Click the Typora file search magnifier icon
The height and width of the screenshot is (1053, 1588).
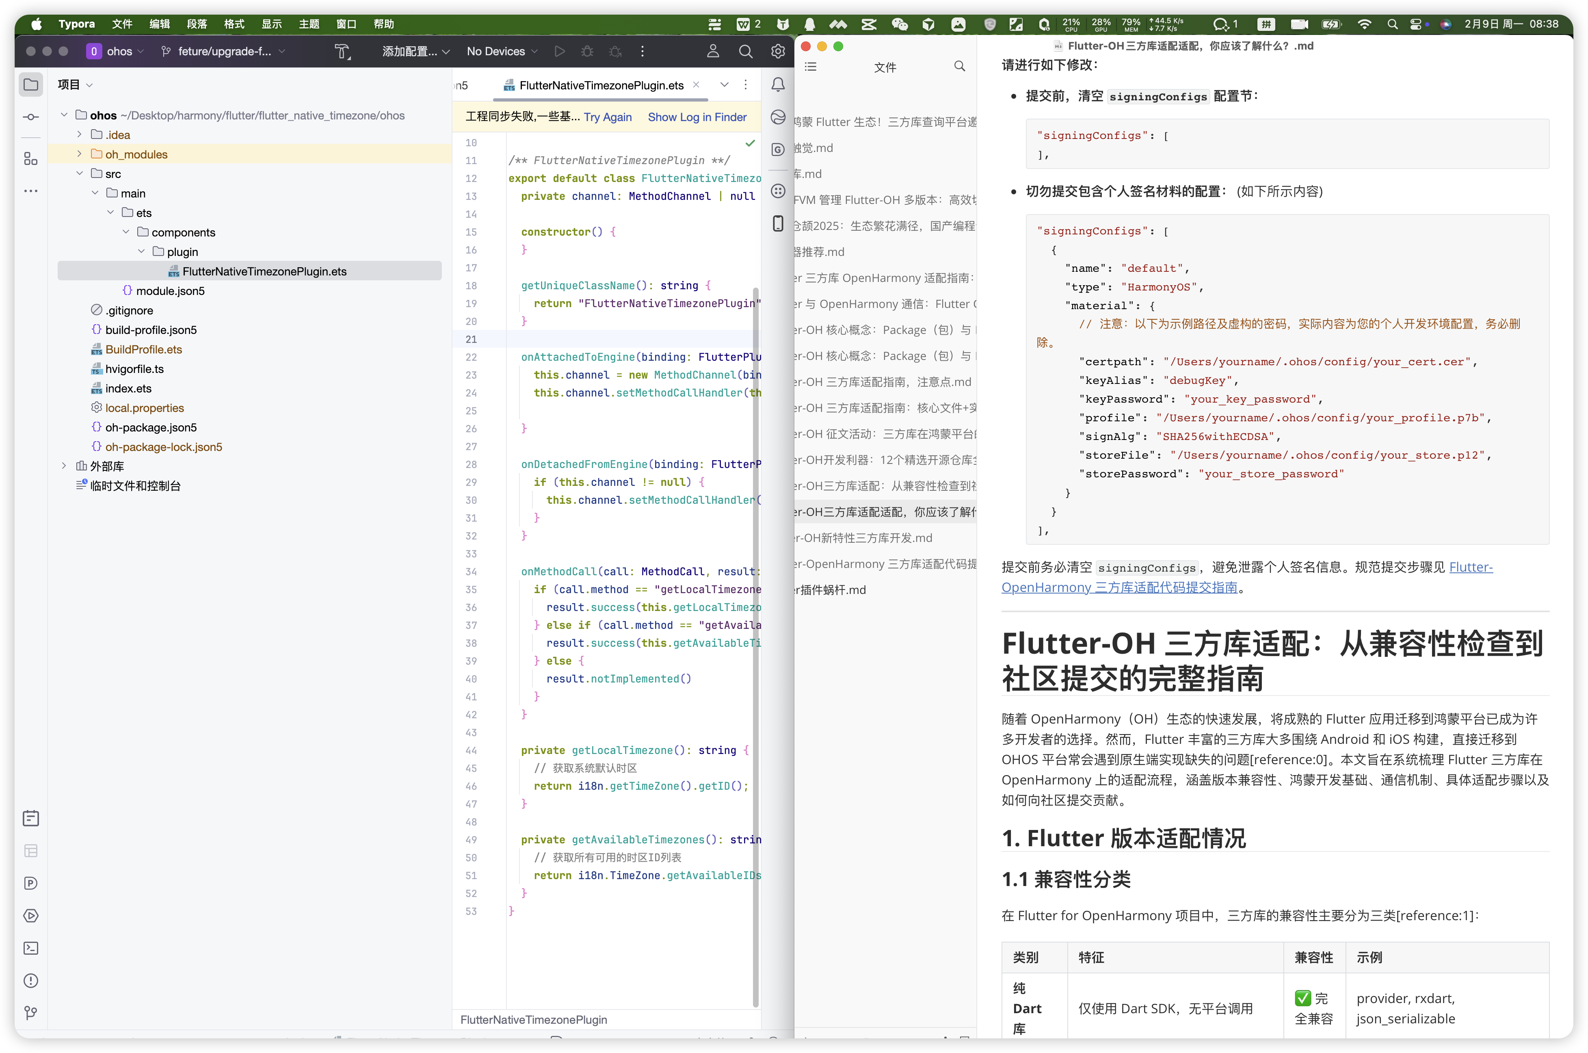(x=959, y=67)
